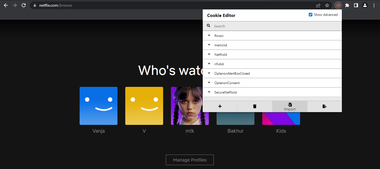The width and height of the screenshot is (380, 169).
Task: Open the Extensions puzzle icon
Action: [347, 5]
